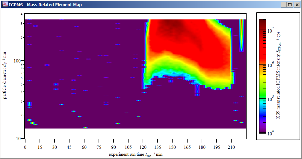Click the color scale tick label 10^5
The height and width of the screenshot is (159, 302).
[271, 99]
